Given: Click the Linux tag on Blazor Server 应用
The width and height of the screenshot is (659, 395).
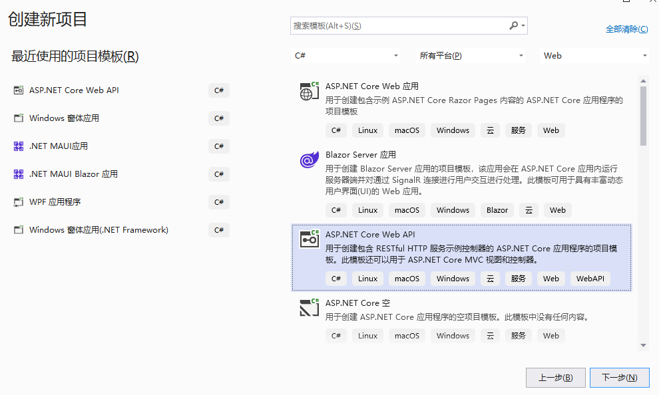Looking at the screenshot, I should click(x=367, y=210).
